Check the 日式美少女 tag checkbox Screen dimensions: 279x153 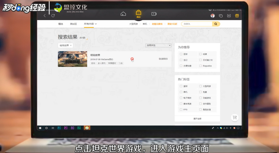pyautogui.click(x=200, y=60)
